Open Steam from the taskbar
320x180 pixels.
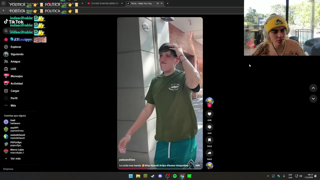click(153, 176)
